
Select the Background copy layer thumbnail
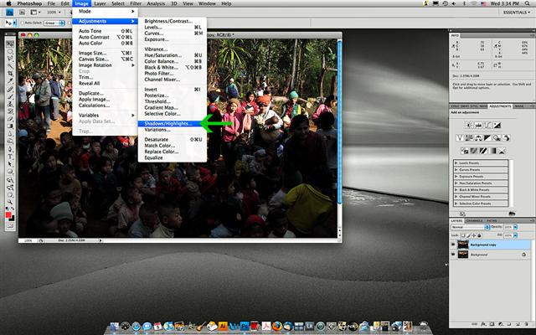465,245
